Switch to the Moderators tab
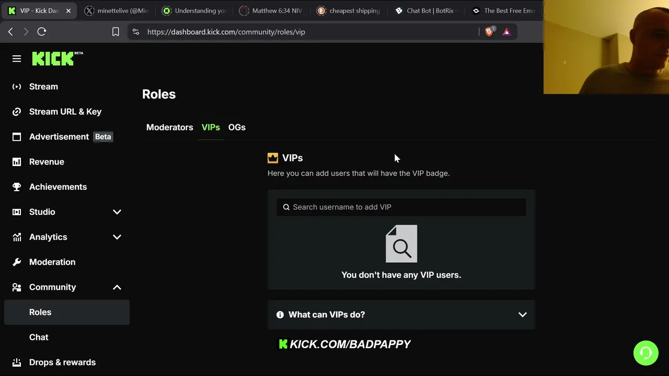Screen dimensions: 669x376 click(169, 127)
